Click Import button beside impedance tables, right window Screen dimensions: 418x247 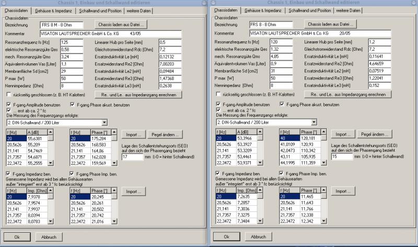coord(343,191)
